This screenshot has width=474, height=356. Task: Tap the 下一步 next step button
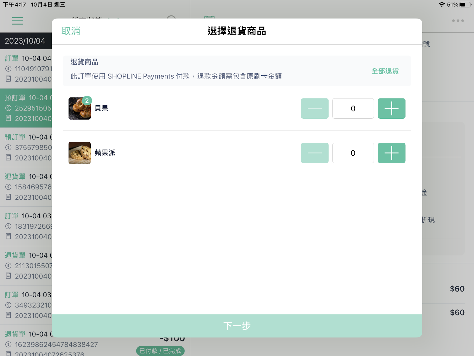[237, 326]
